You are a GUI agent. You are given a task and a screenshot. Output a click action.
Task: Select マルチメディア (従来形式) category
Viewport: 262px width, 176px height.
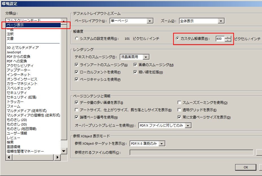pyautogui.click(x=27, y=111)
